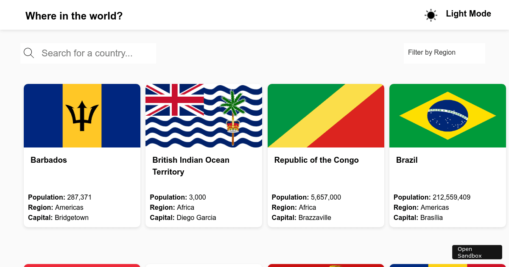Click the Barbados country name
Viewport: 509px width, 267px height.
tap(49, 160)
